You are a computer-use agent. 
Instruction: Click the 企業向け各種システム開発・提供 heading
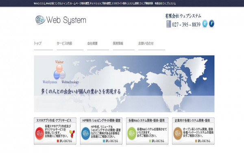coord(192,120)
